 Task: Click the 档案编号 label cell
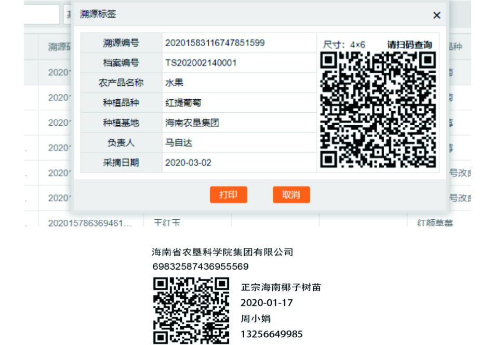121,63
